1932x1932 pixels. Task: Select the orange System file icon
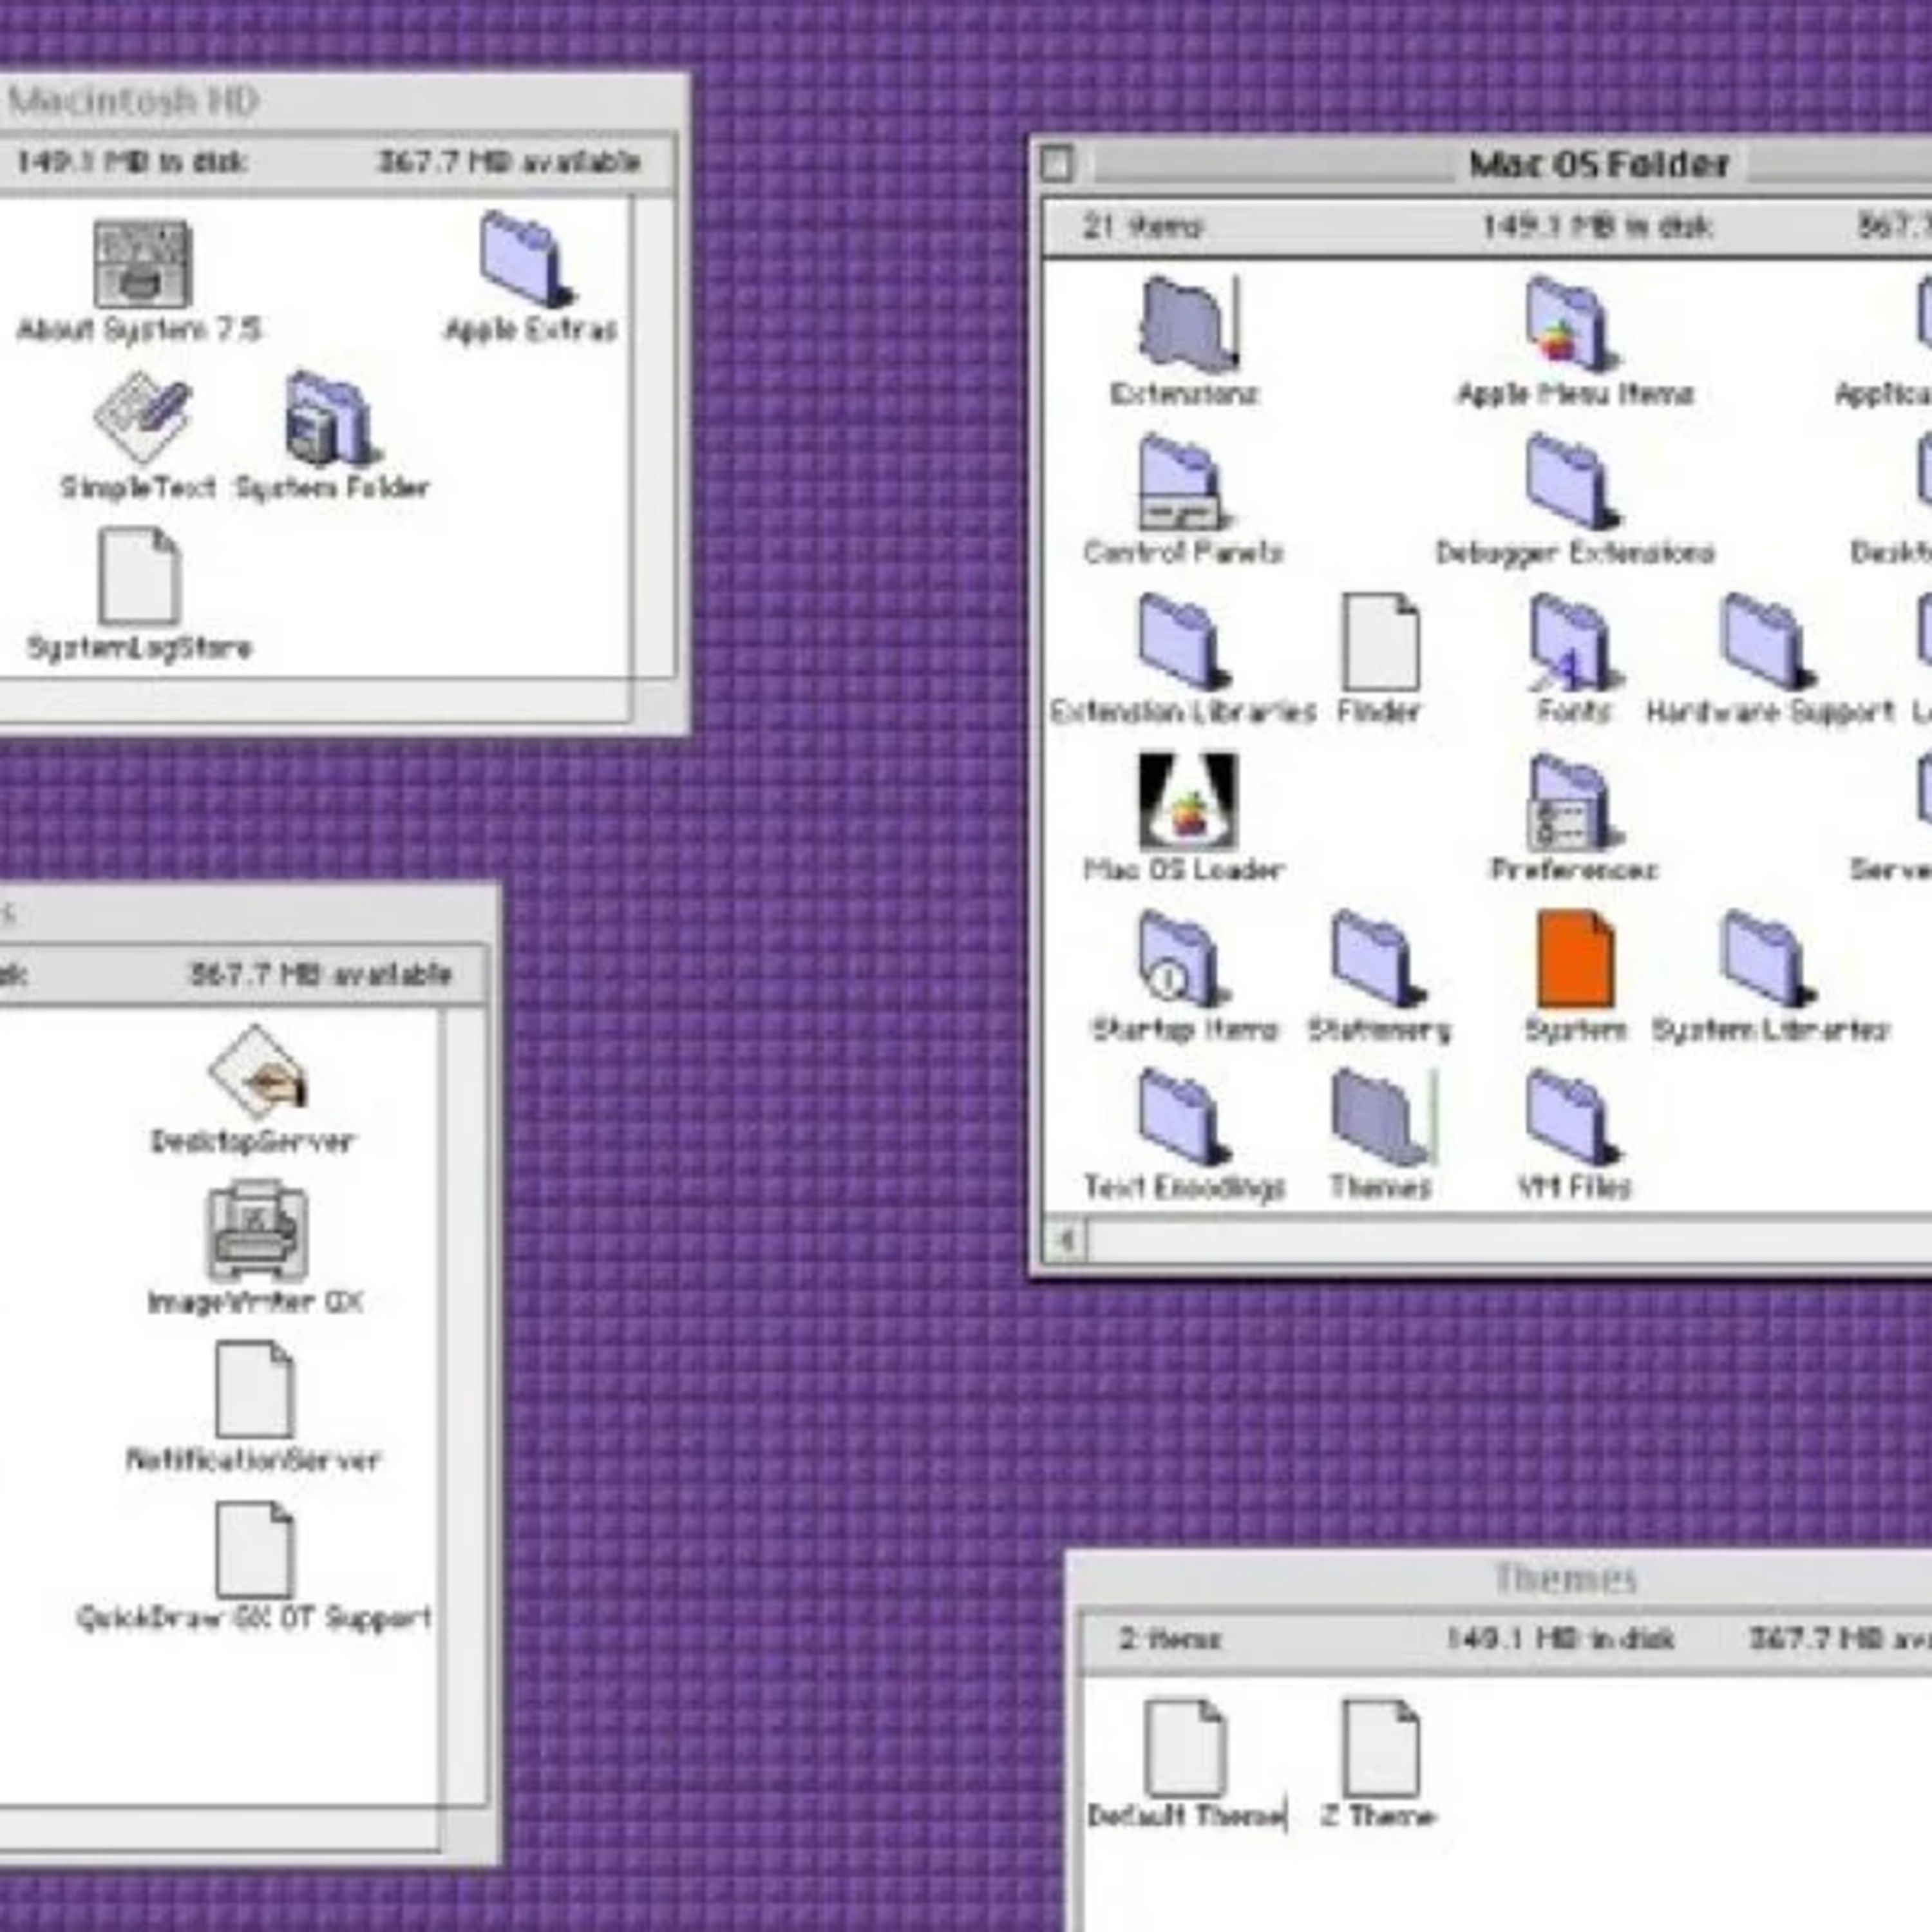pos(1575,960)
